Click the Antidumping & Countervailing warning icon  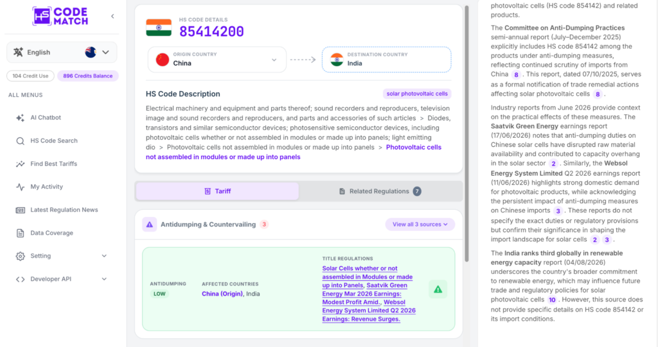tap(149, 224)
